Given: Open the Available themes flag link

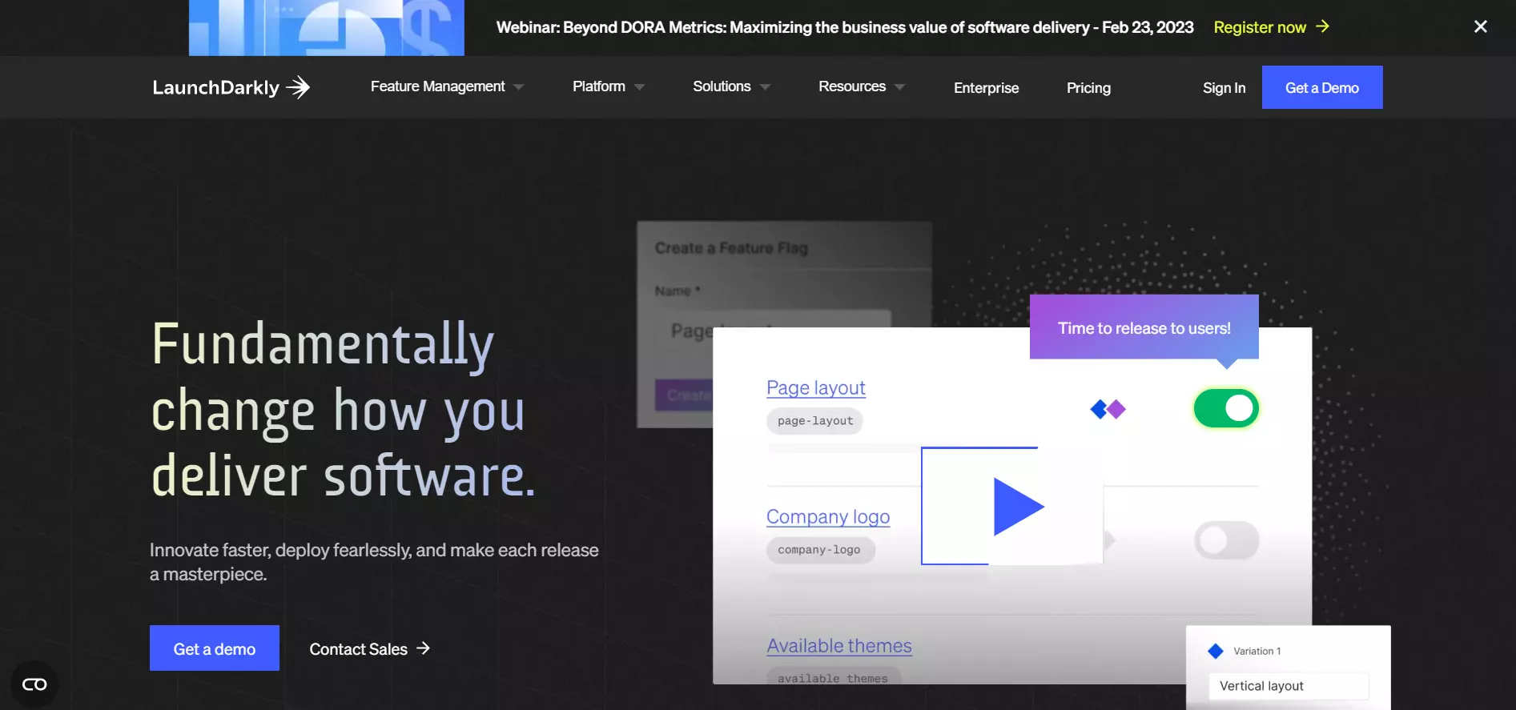Looking at the screenshot, I should [839, 646].
